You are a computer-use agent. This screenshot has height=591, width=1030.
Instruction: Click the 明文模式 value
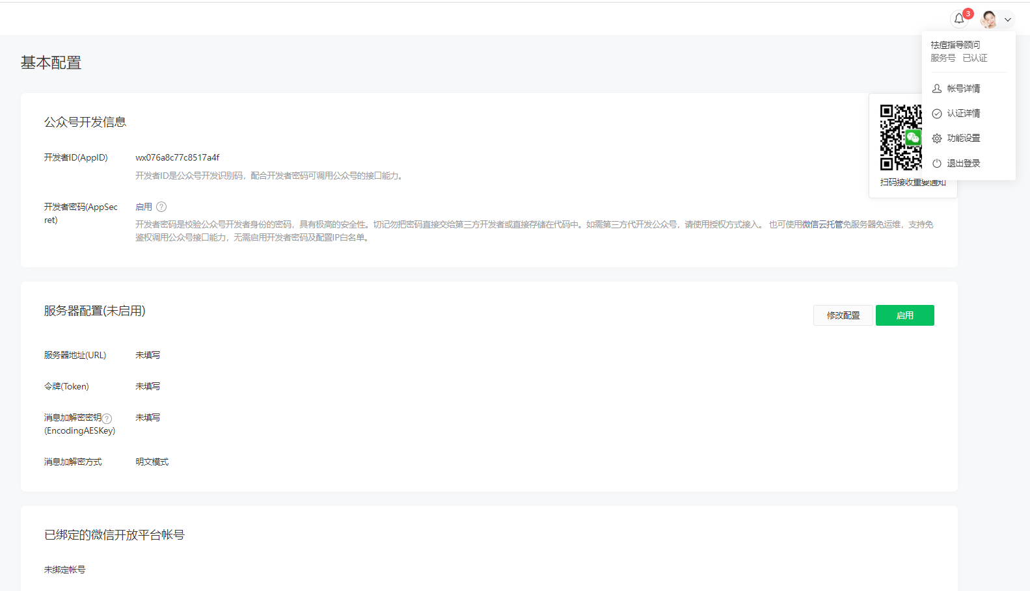(x=152, y=462)
